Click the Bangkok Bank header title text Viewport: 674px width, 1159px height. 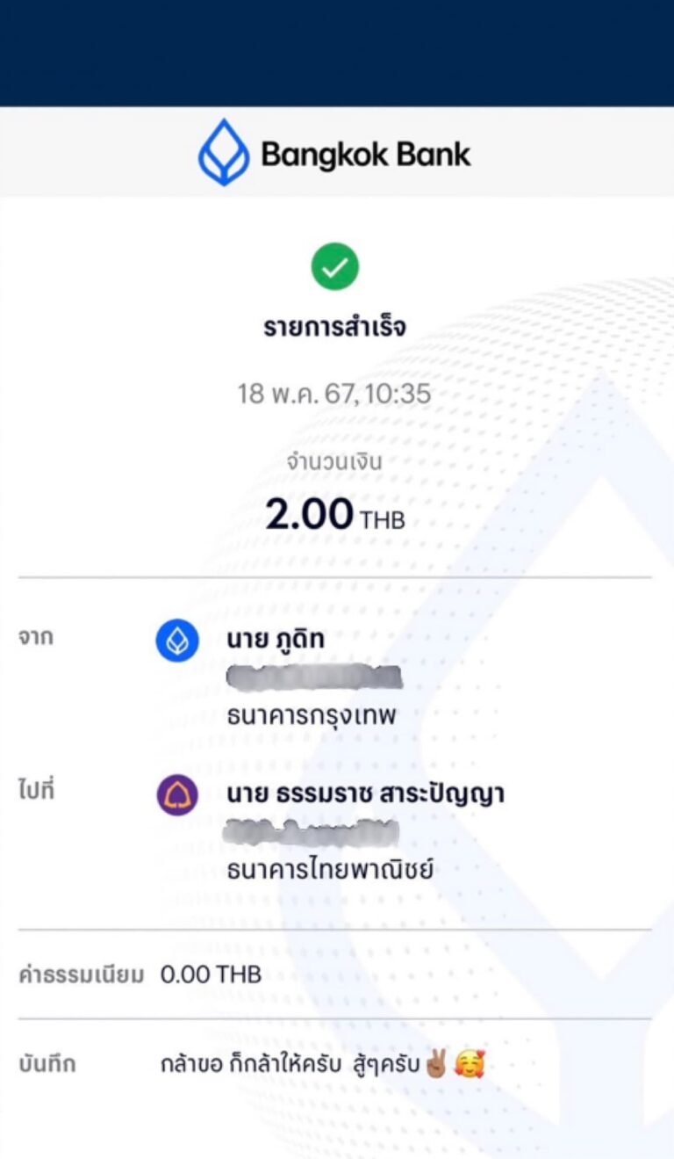(365, 155)
